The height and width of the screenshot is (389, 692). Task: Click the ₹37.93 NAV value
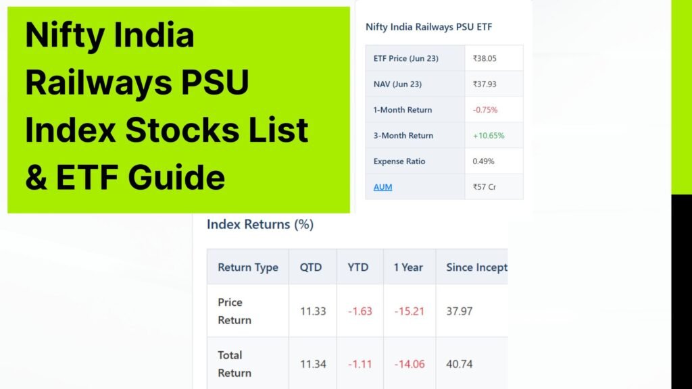[485, 84]
